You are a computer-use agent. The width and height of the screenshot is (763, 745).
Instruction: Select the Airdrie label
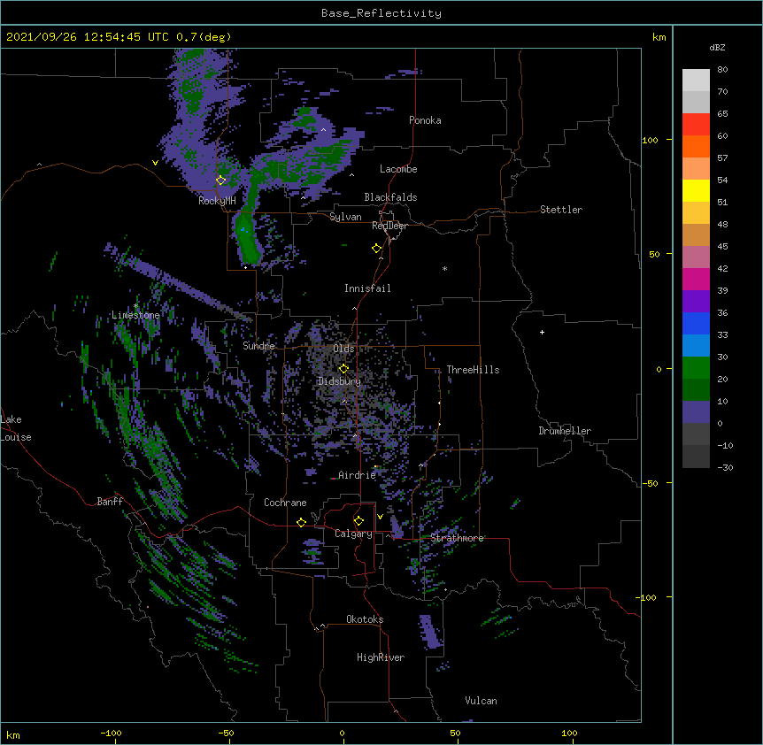pos(358,475)
